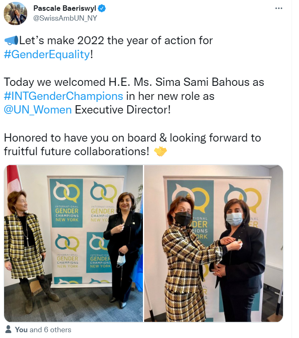Open the left photo of two women standing
This screenshot has width=299, height=338.
(x=73, y=243)
